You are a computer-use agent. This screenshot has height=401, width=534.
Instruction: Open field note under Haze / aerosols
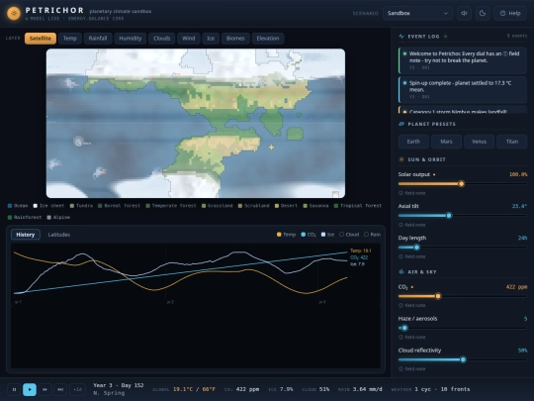coord(411,337)
